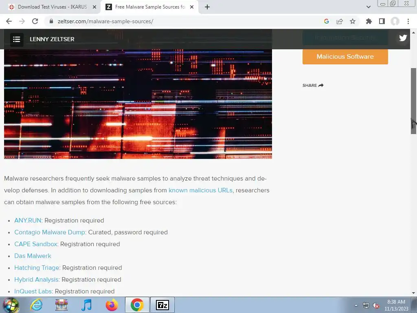Image resolution: width=417 pixels, height=313 pixels.
Task: Open the Chrome extensions puzzle icon
Action: [x=369, y=21]
